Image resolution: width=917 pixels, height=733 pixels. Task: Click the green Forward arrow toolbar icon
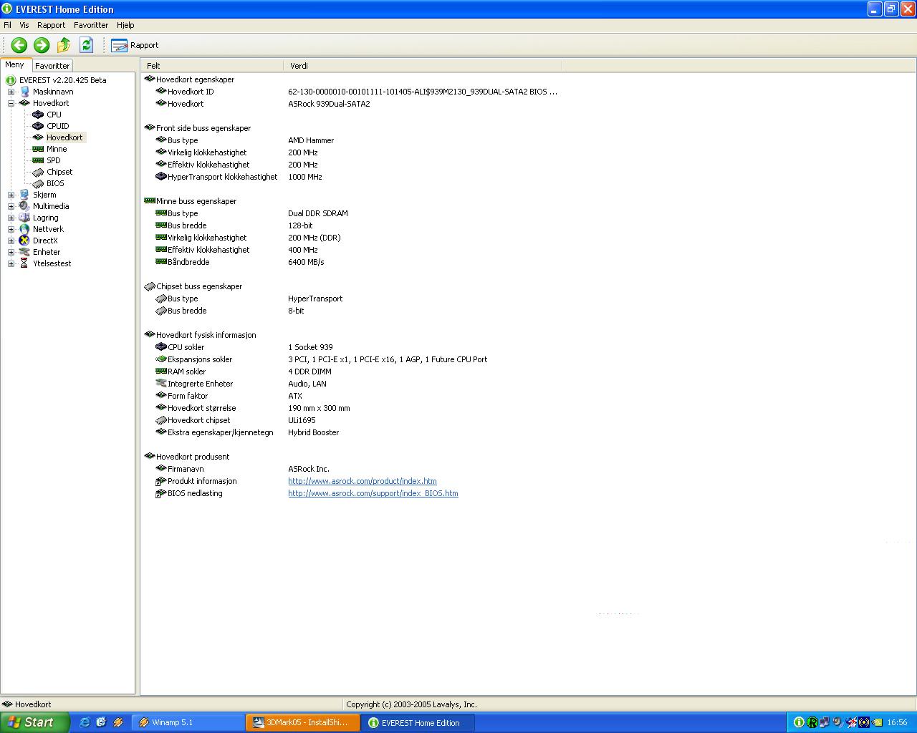42,45
